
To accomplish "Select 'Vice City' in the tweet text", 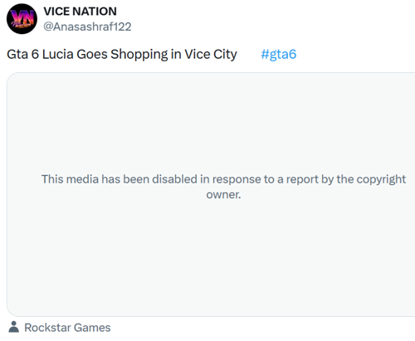I will [x=211, y=54].
